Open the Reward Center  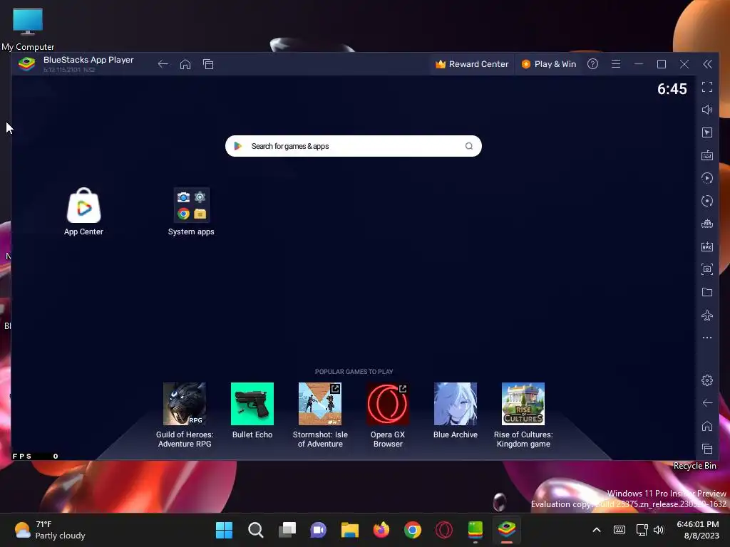[472, 64]
